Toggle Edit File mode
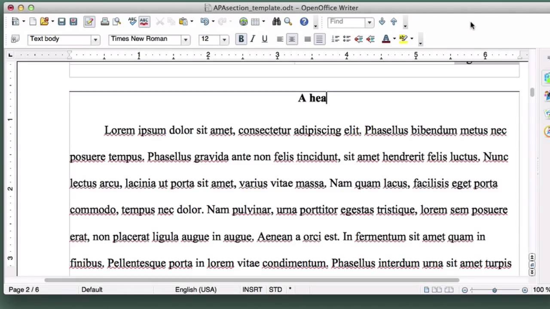Image resolution: width=550 pixels, height=309 pixels. coord(89,21)
